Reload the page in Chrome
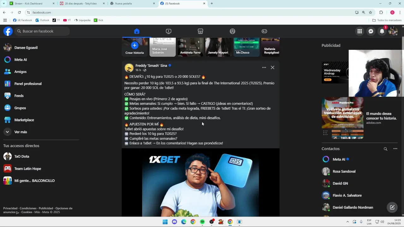Viewport: 404px width, 227px height. pos(19,12)
